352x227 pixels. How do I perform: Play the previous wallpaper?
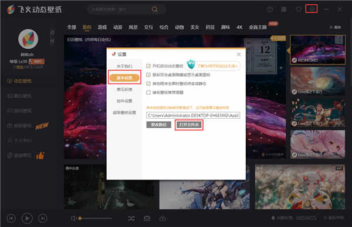(11, 218)
